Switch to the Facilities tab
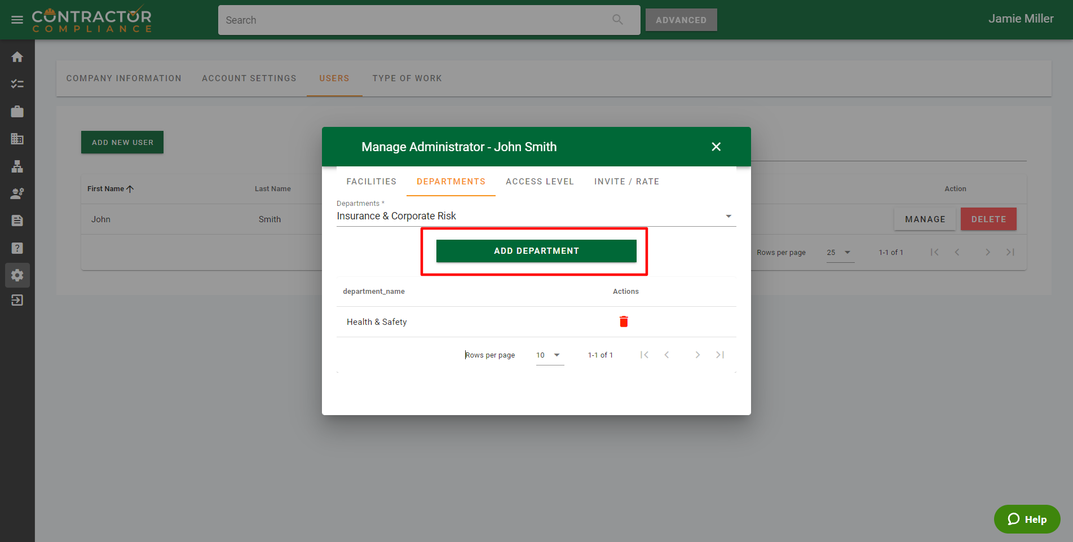The width and height of the screenshot is (1073, 542). pos(371,182)
